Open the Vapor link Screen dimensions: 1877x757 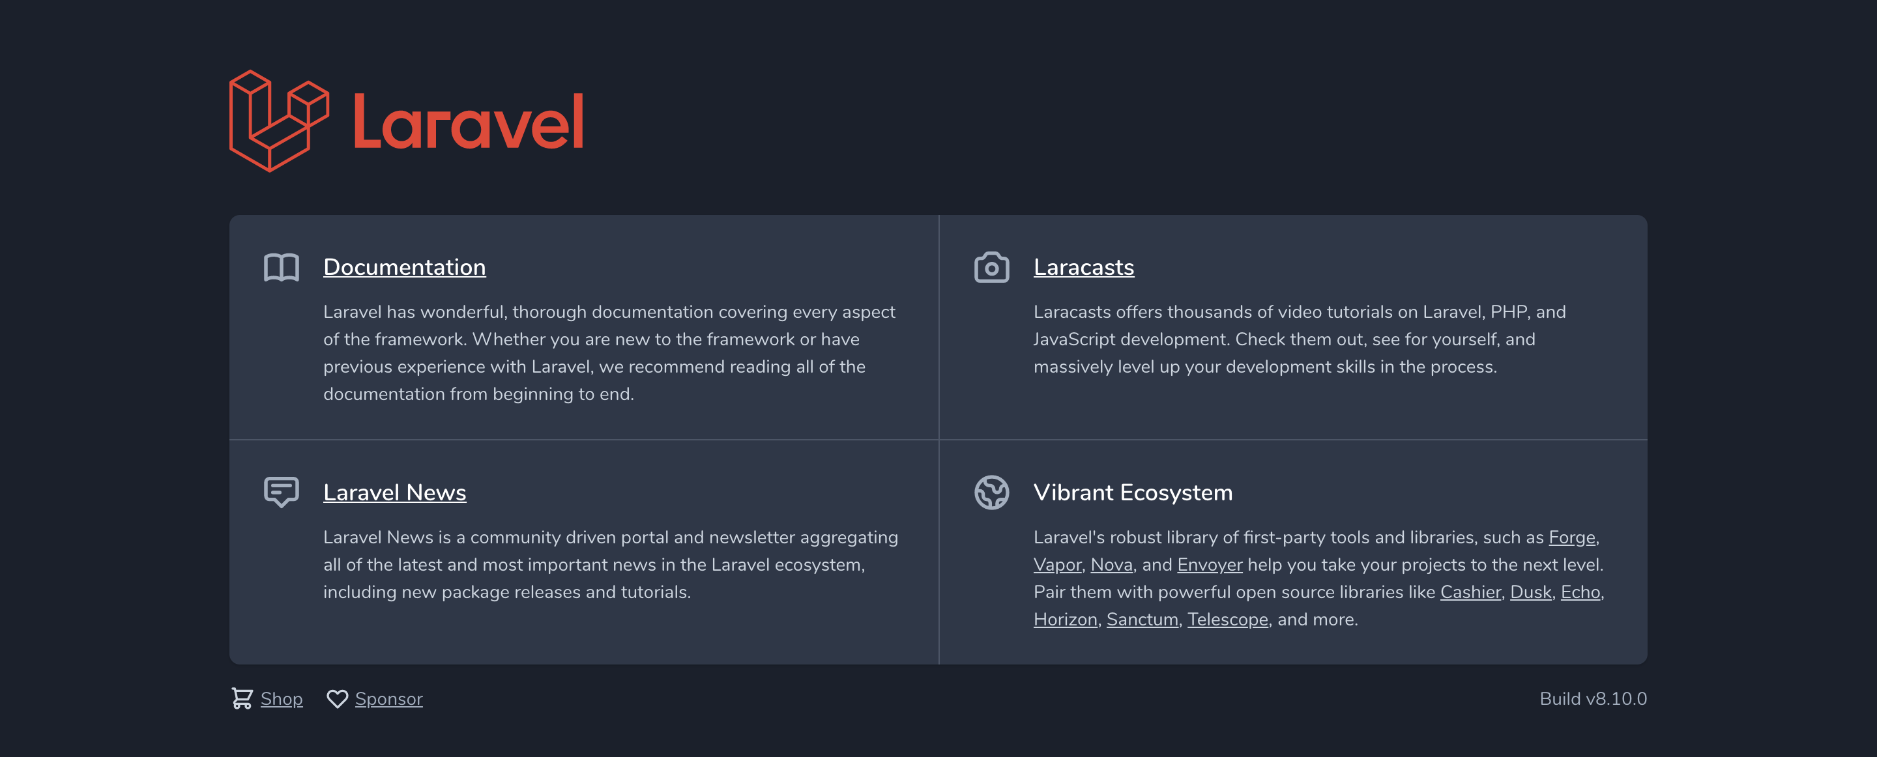coord(1056,564)
